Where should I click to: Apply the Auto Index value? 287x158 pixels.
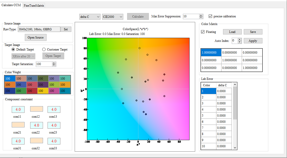pyautogui.click(x=253, y=41)
